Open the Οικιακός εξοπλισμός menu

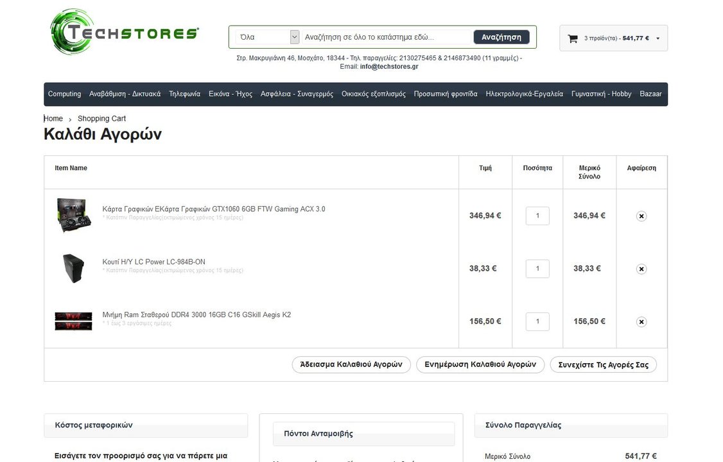pyautogui.click(x=374, y=94)
